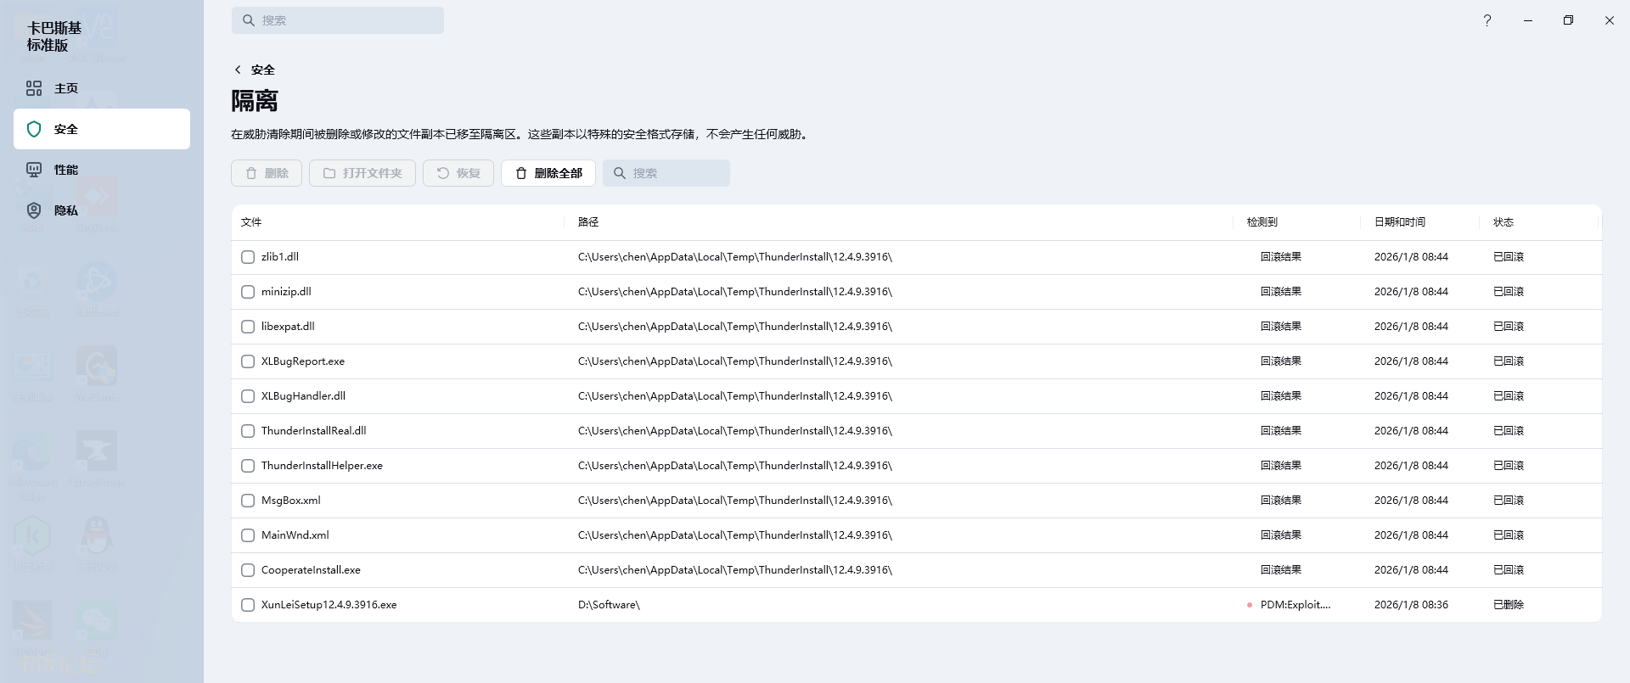Open the 隐私 section in sidebar
1630x683 pixels.
click(x=66, y=210)
